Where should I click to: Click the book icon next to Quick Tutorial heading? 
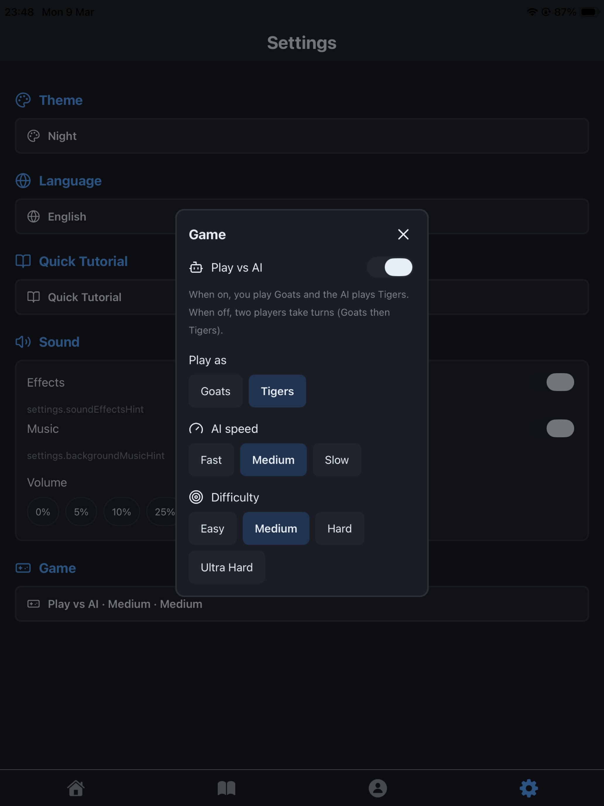pyautogui.click(x=23, y=261)
